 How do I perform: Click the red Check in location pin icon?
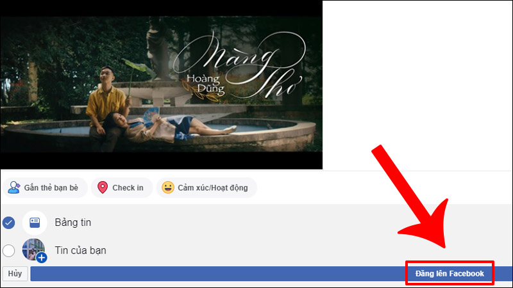pos(103,188)
